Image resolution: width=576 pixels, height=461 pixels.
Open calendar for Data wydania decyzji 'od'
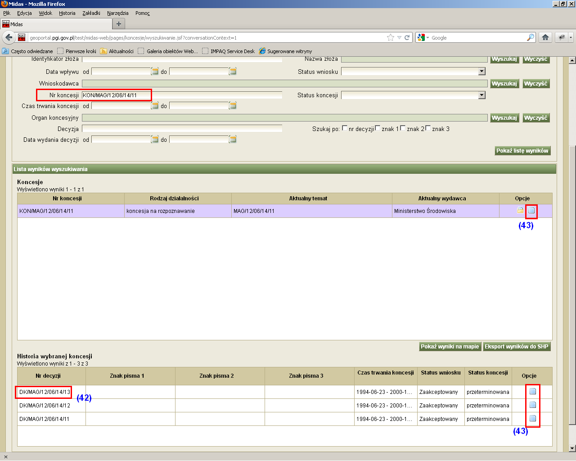point(155,139)
